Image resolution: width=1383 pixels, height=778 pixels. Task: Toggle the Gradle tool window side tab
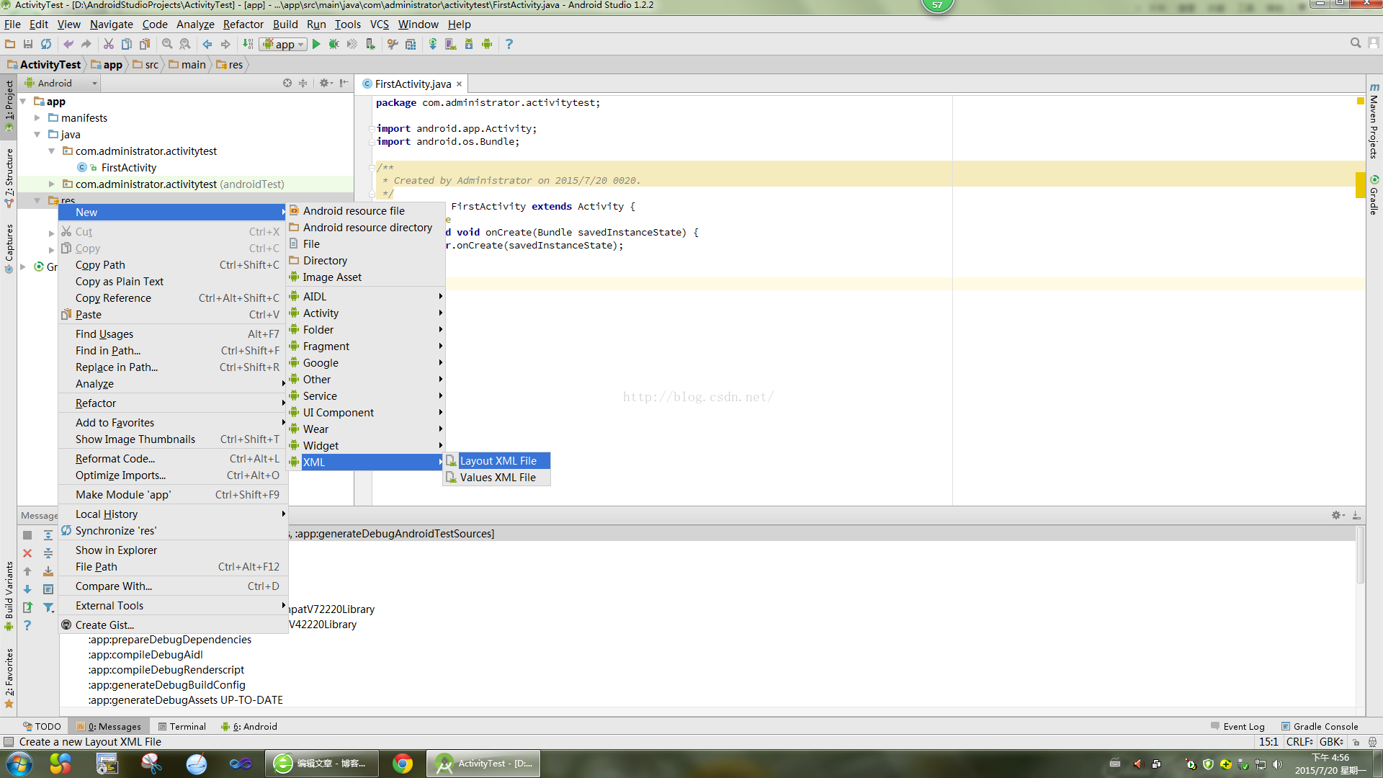pyautogui.click(x=1374, y=194)
